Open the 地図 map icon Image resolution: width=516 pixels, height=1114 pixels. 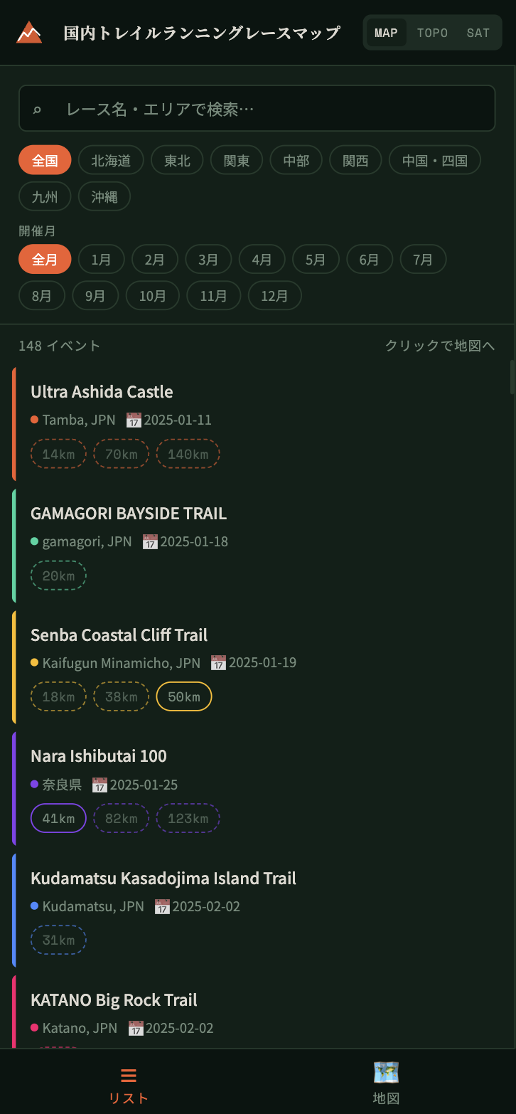386,1072
